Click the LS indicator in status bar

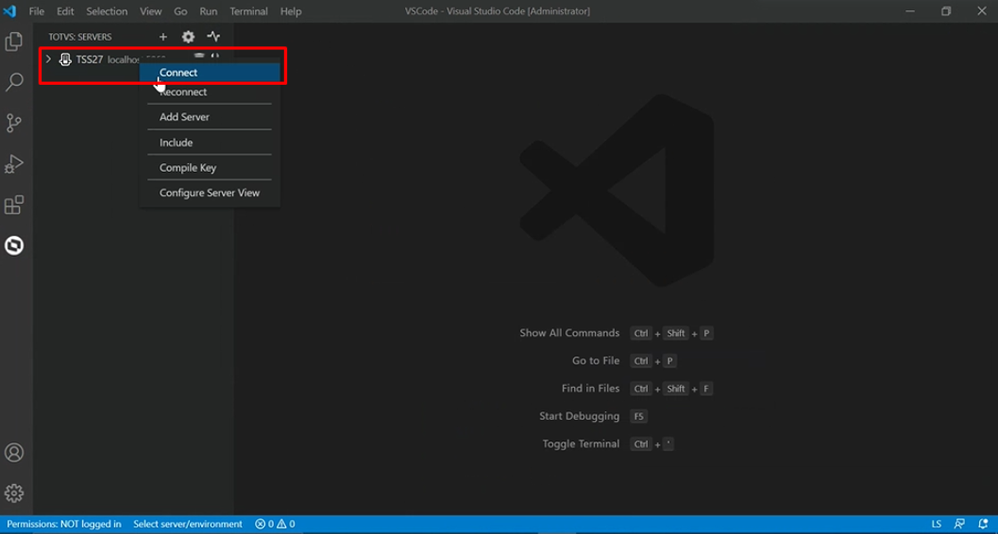pyautogui.click(x=937, y=525)
